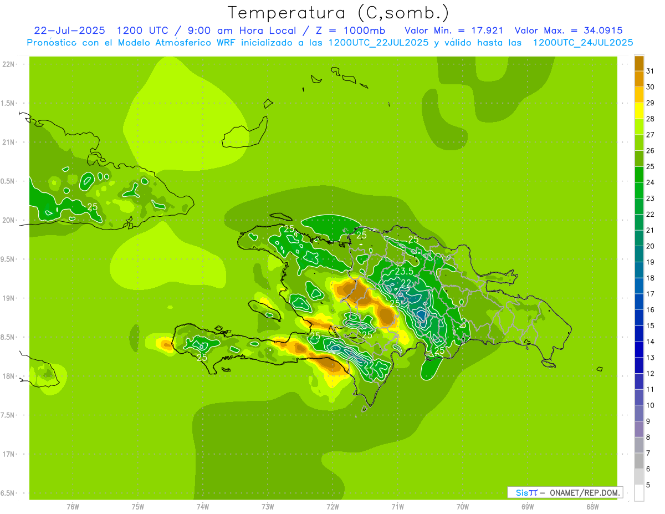Pick the legend band between 24 and 25
The width and height of the screenshot is (665, 514).
[x=639, y=175]
